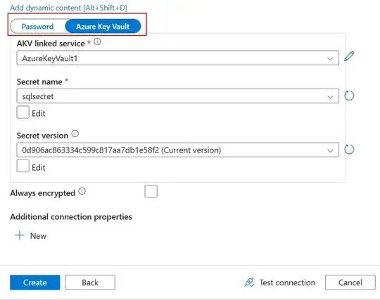380x300 pixels.
Task: Show info tooltip for Secret version
Action: (75, 133)
